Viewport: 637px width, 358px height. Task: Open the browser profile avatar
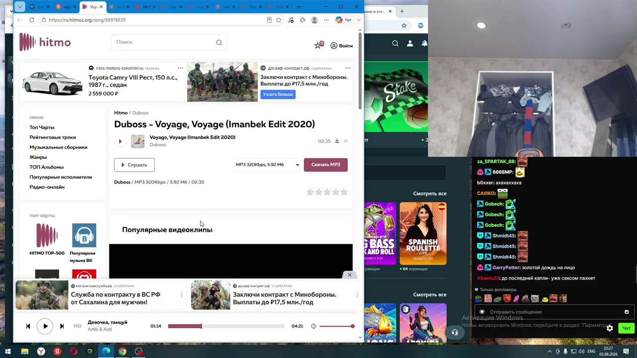pos(315,20)
